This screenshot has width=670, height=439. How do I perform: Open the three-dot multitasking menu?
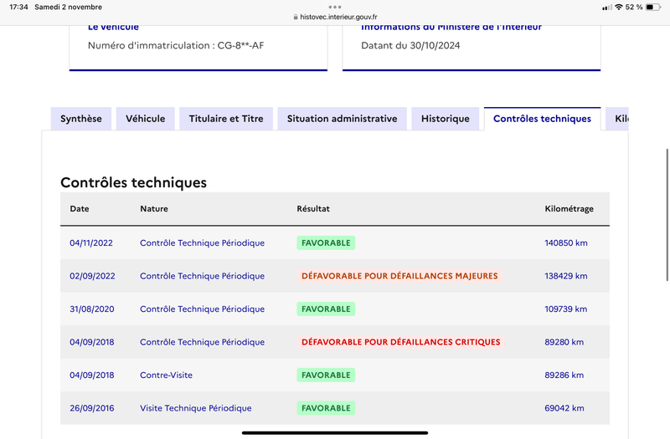335,7
